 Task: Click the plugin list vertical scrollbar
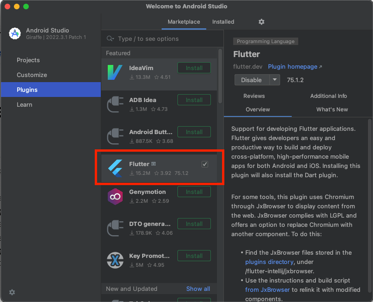220,76
